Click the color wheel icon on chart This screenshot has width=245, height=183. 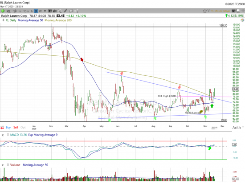coord(242,20)
